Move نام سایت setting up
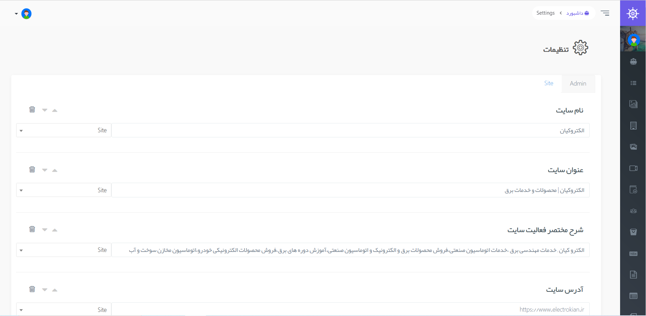The height and width of the screenshot is (316, 646). pos(55,110)
